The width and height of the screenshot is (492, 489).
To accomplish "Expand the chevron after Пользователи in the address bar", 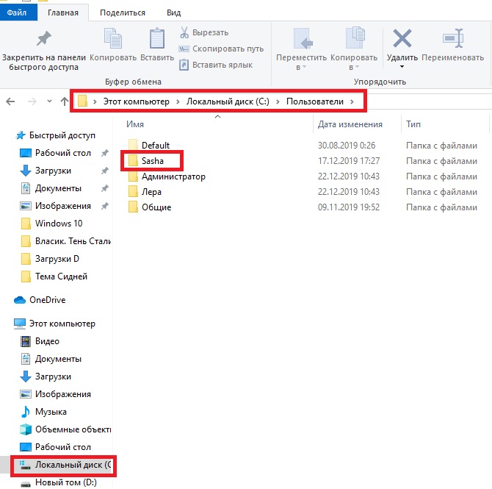I will 352,101.
